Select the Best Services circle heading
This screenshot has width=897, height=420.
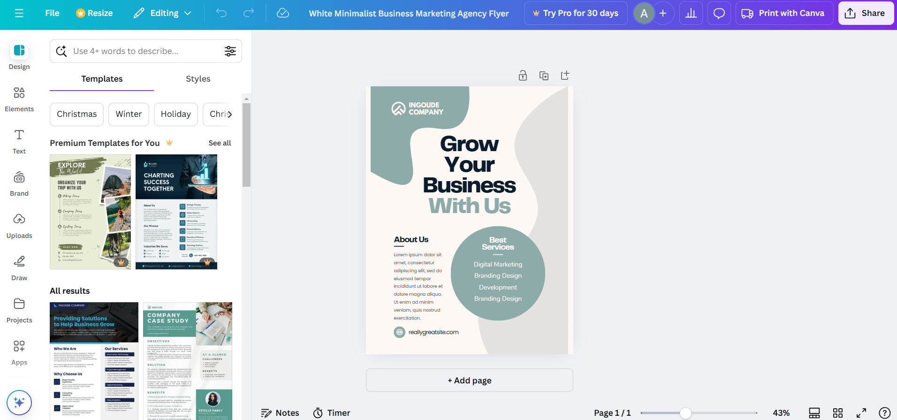[x=498, y=244]
